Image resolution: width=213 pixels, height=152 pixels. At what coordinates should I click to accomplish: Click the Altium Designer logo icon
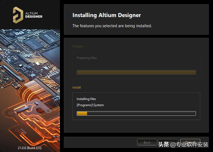click(x=18, y=15)
